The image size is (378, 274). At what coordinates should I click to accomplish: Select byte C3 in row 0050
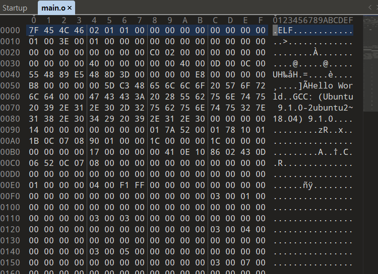[124, 85]
